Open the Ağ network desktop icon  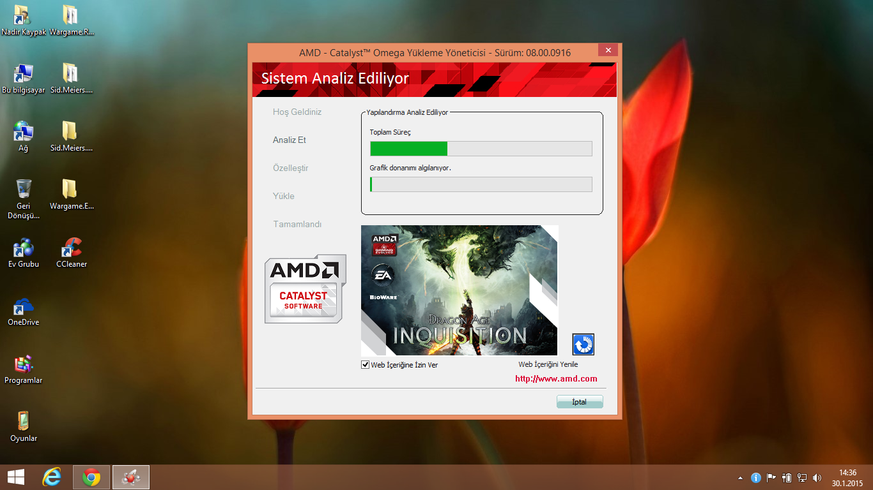24,137
